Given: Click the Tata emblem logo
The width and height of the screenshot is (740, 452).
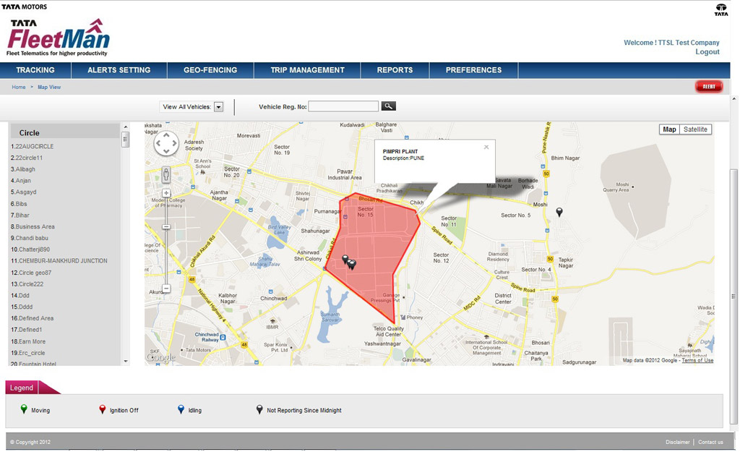Looking at the screenshot, I should 720,10.
